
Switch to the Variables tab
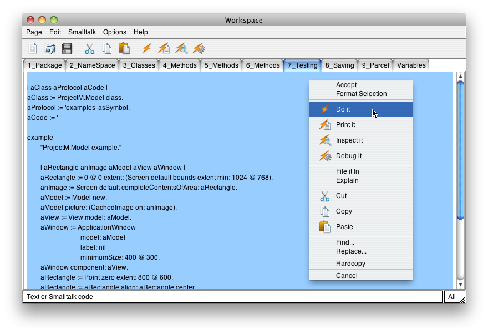(411, 65)
